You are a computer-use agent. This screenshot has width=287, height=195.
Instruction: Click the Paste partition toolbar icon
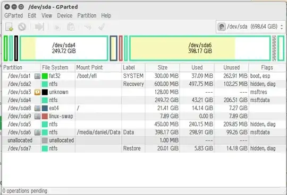tap(71, 27)
